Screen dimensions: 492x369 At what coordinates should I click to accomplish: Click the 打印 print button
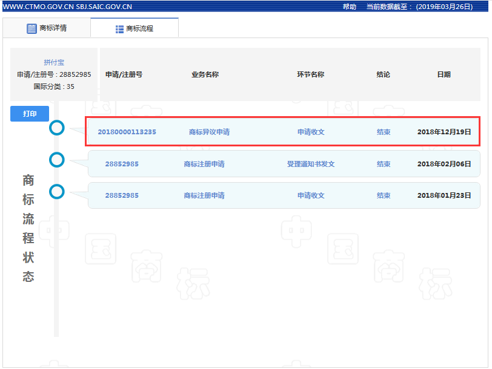pos(29,113)
